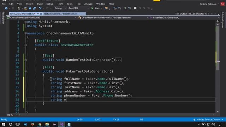The width and height of the screenshot is (226, 127).
Task: Open Chrome from the taskbar
Action: pos(40,124)
